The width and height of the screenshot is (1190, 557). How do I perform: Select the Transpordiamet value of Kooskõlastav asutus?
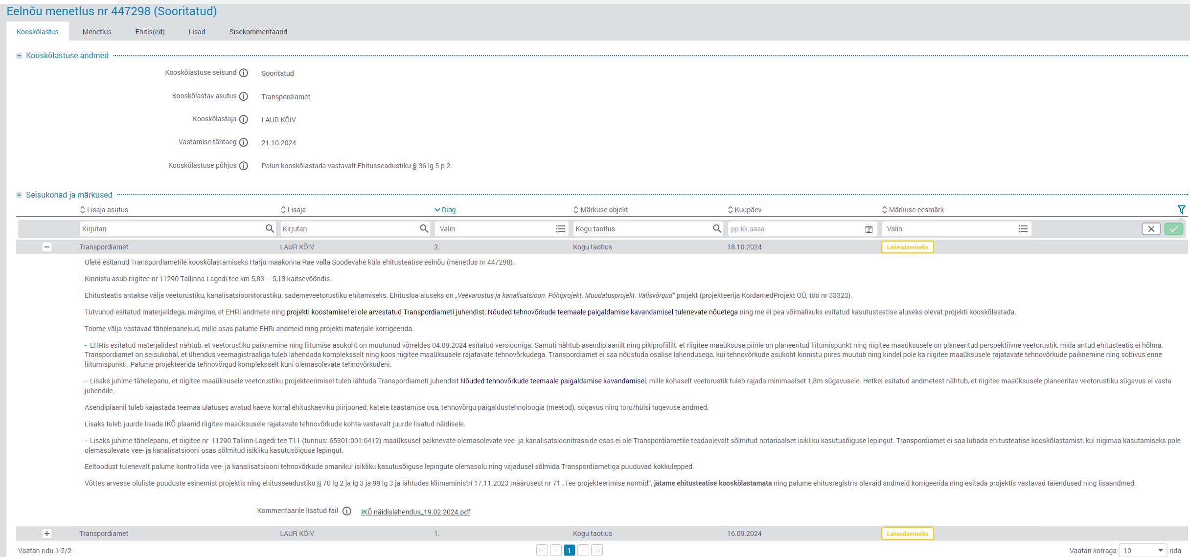(x=286, y=97)
